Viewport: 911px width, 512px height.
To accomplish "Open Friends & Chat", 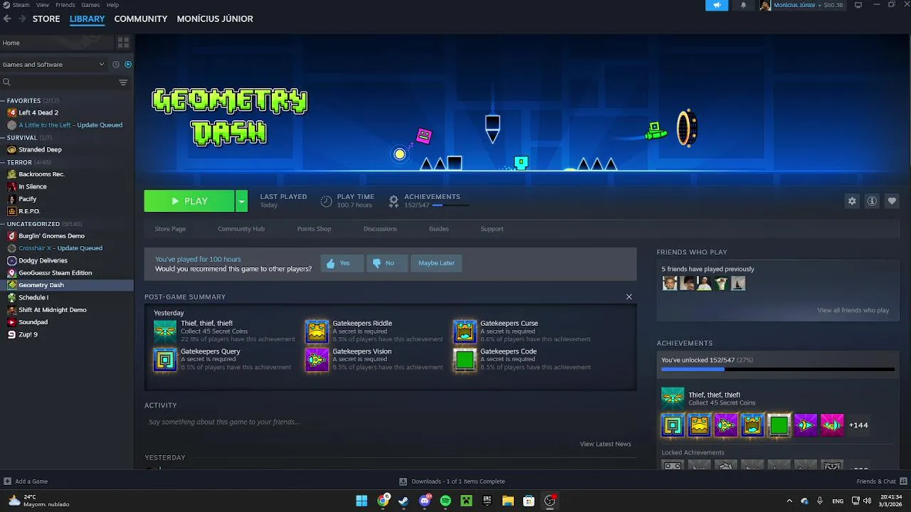I will 880,481.
